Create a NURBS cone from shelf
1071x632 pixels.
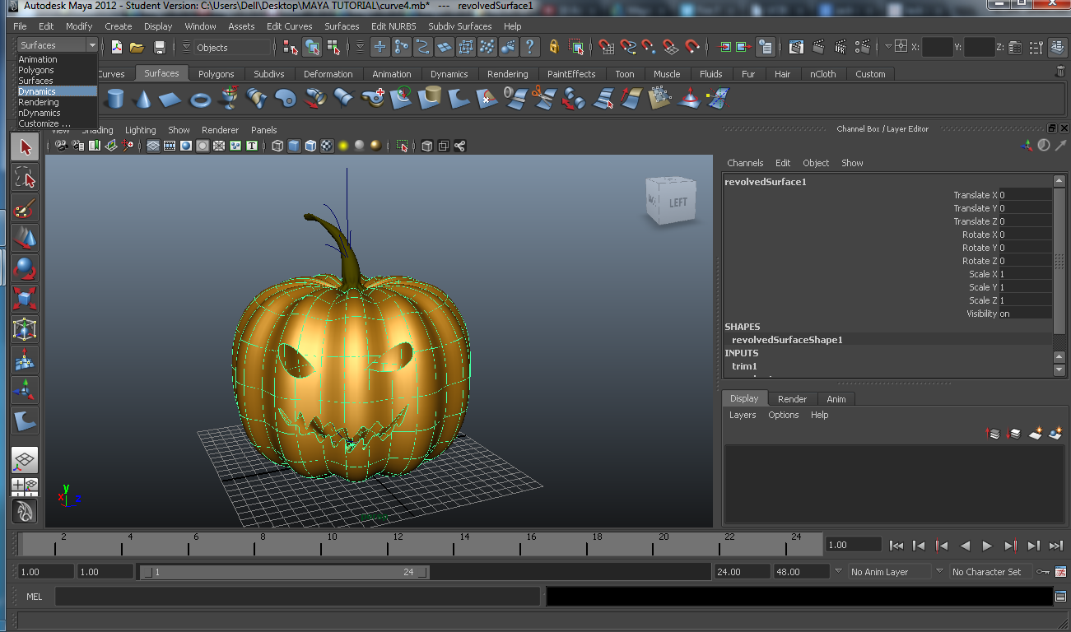click(x=142, y=100)
